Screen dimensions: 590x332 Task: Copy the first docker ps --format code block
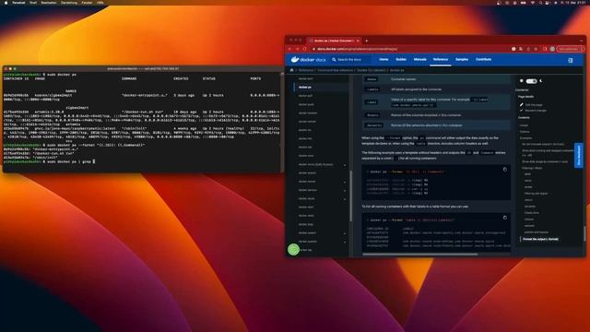pos(505,170)
